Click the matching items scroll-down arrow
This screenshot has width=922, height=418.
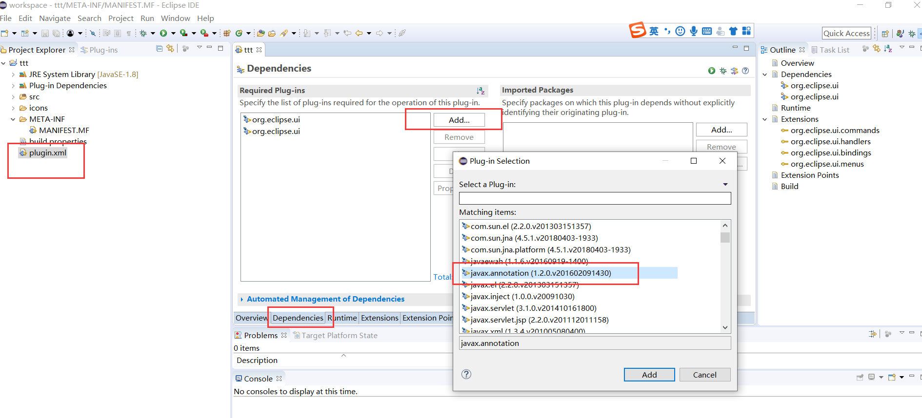725,327
